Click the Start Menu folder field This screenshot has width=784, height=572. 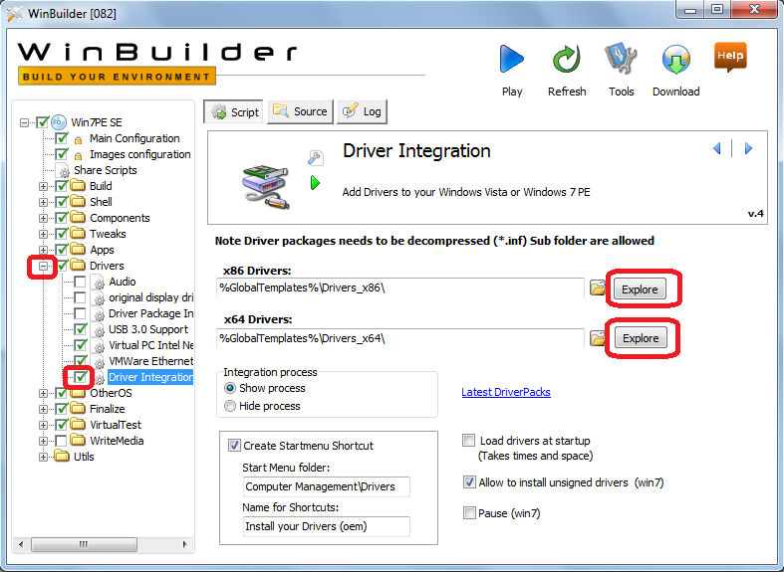[327, 486]
